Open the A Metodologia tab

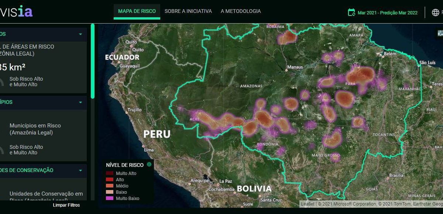(241, 11)
